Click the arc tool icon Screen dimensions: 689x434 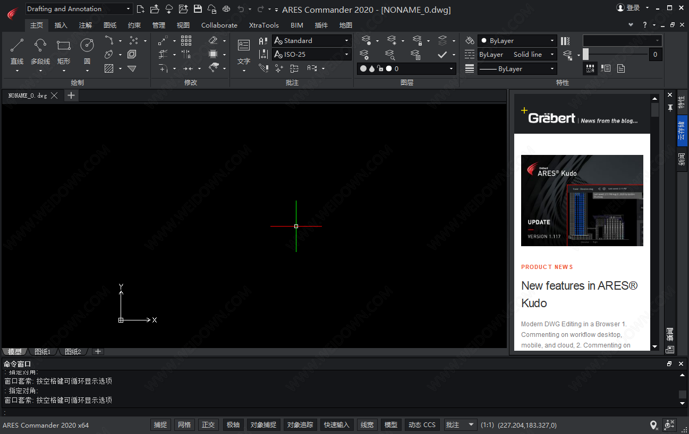109,40
